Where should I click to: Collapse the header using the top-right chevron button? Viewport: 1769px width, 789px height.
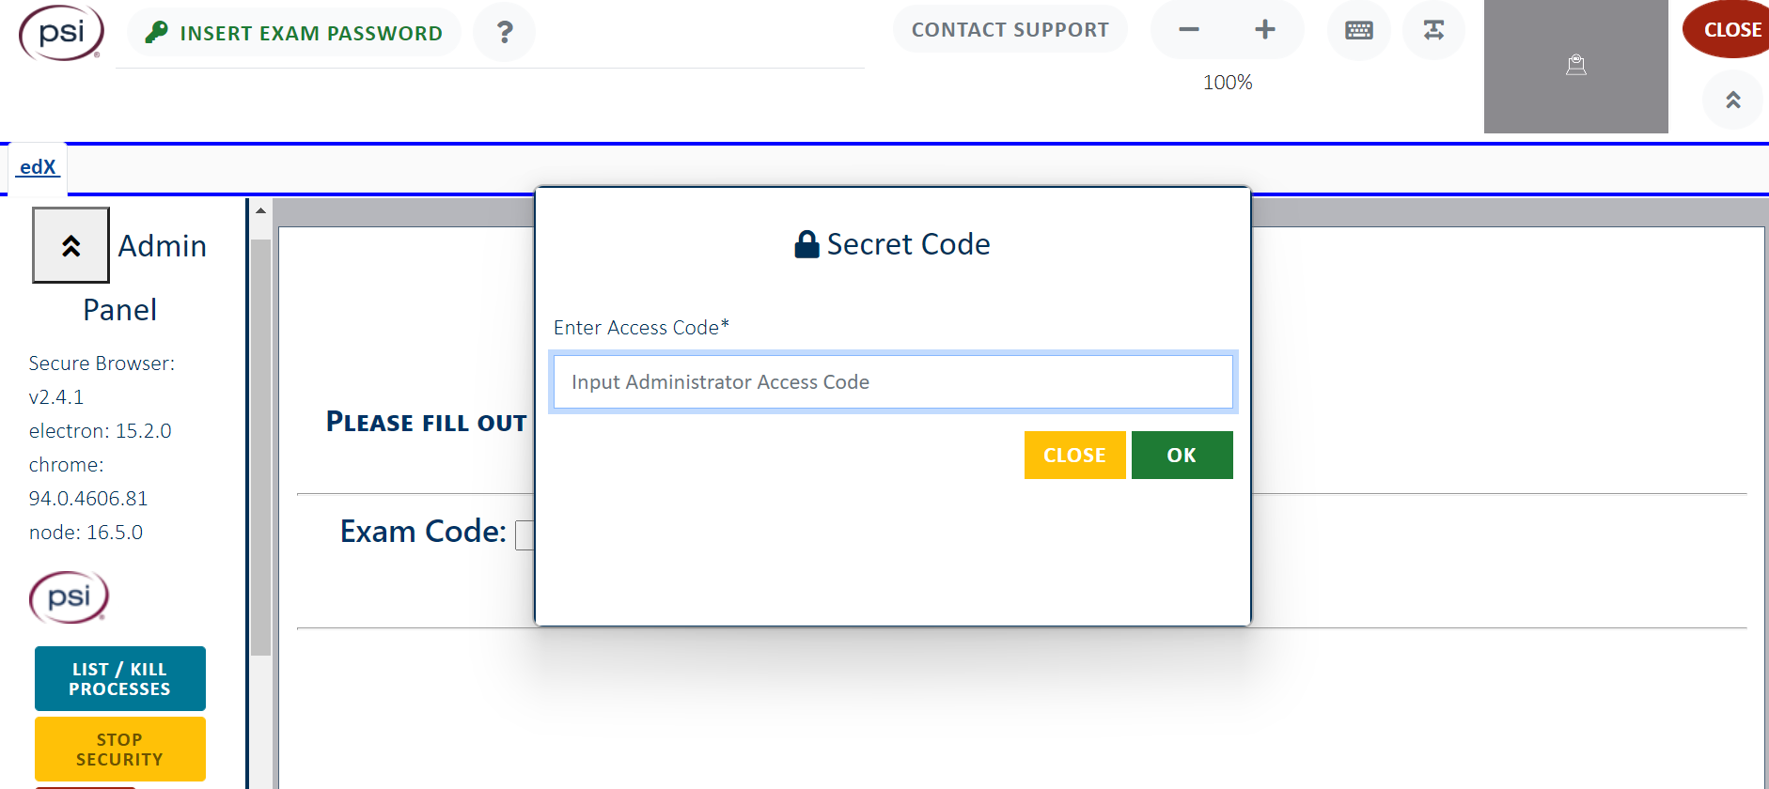coord(1732,100)
